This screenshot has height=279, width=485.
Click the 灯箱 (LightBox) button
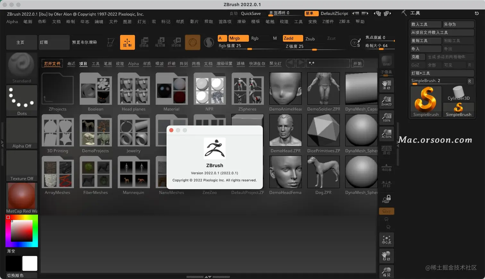click(x=54, y=42)
